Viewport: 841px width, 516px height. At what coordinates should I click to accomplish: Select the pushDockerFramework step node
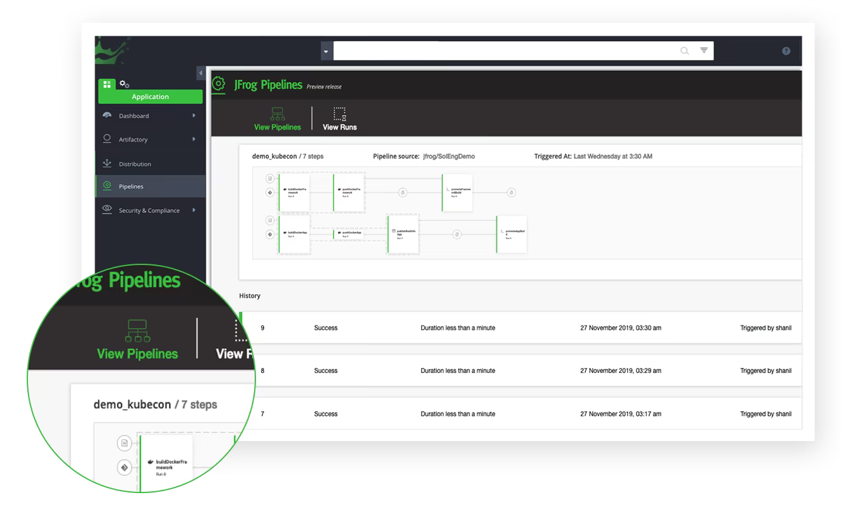coord(349,193)
